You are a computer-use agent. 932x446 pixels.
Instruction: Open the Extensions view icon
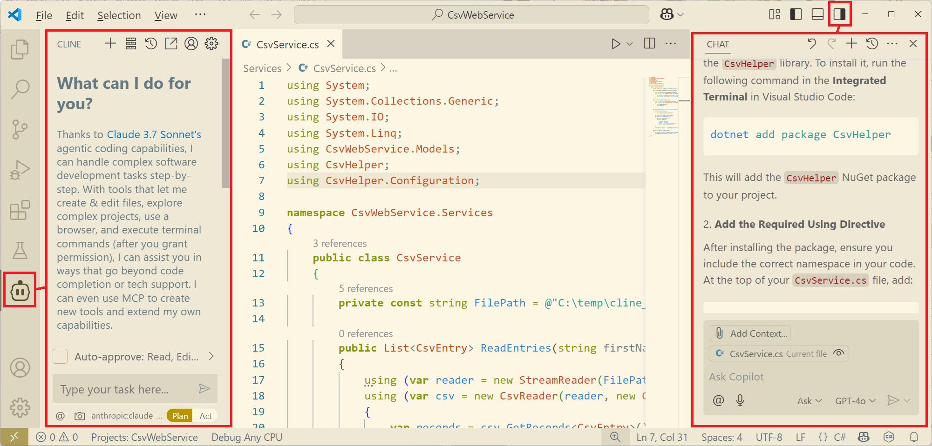point(20,211)
